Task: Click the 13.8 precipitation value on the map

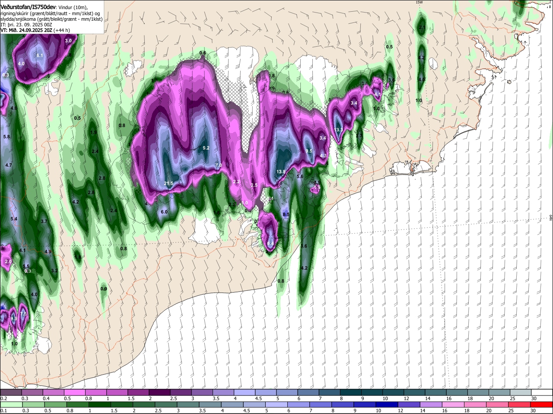Action: [281, 172]
